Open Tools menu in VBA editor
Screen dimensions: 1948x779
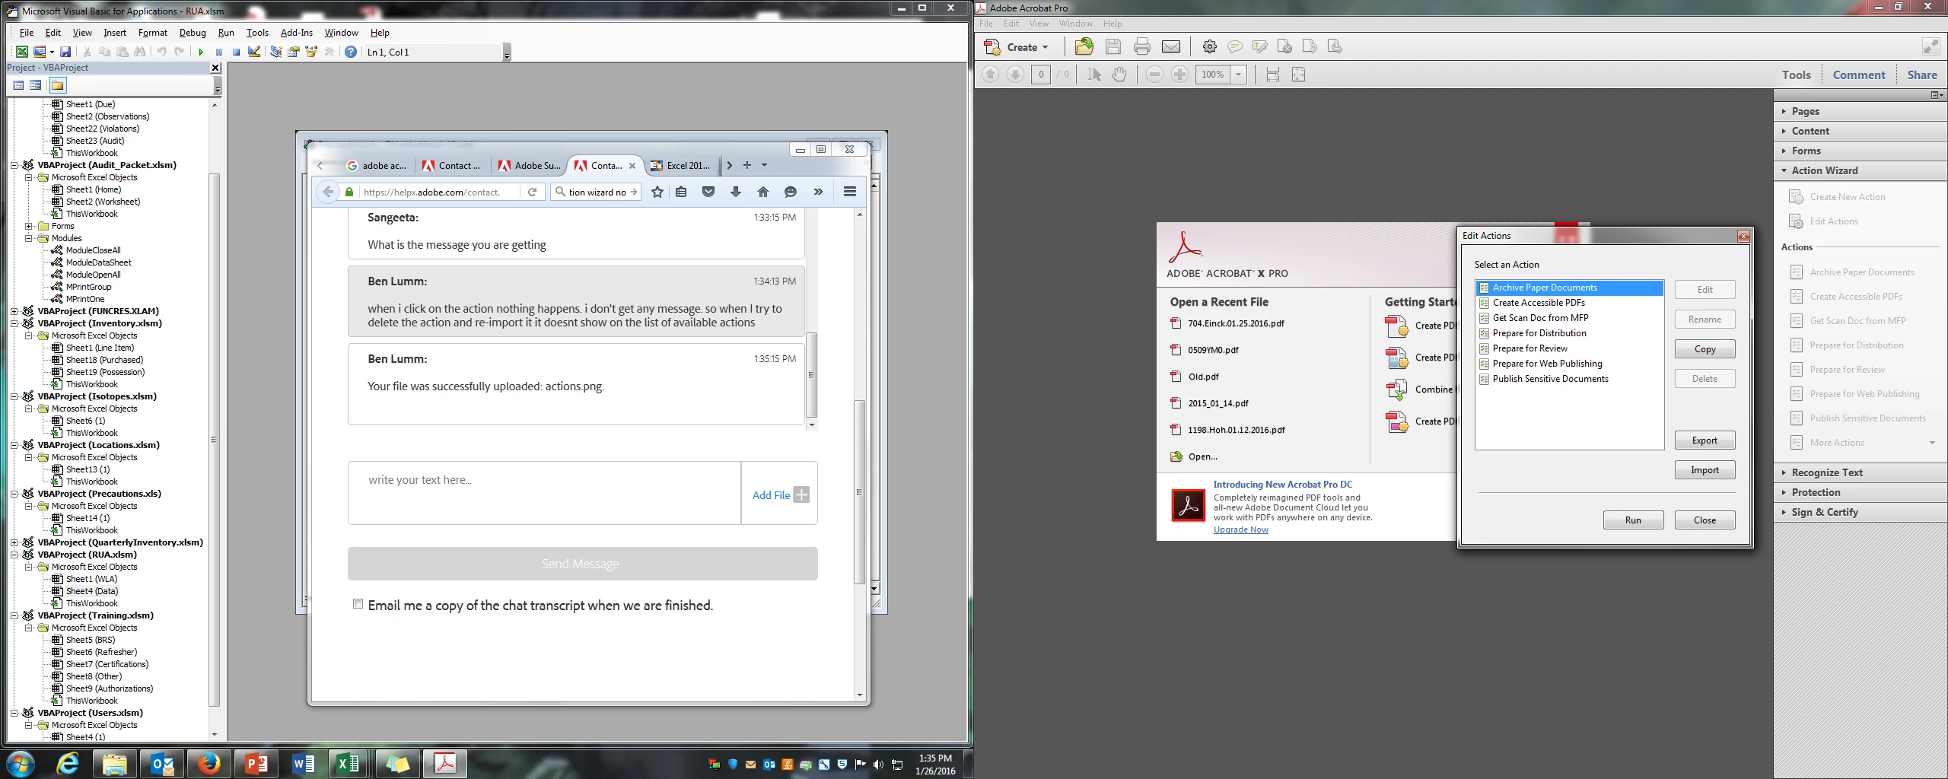pyautogui.click(x=257, y=33)
